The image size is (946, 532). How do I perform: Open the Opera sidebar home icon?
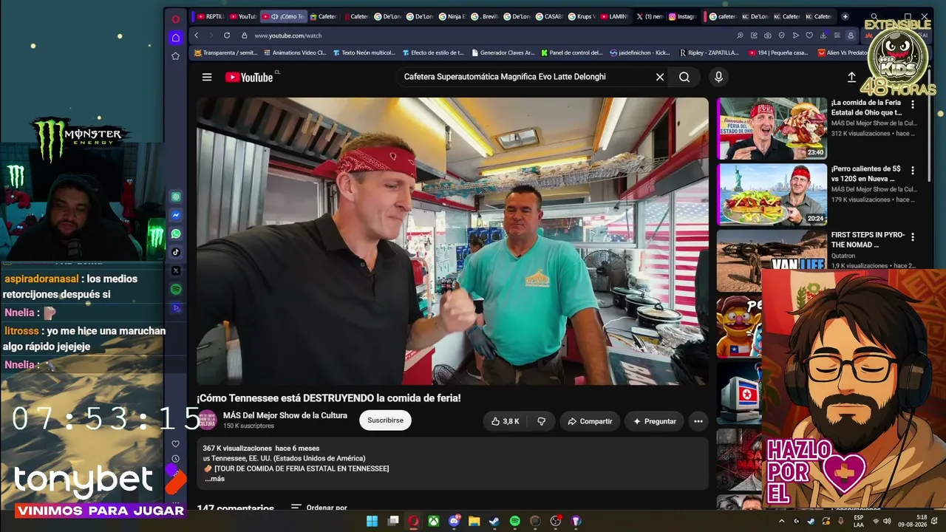[x=176, y=38]
